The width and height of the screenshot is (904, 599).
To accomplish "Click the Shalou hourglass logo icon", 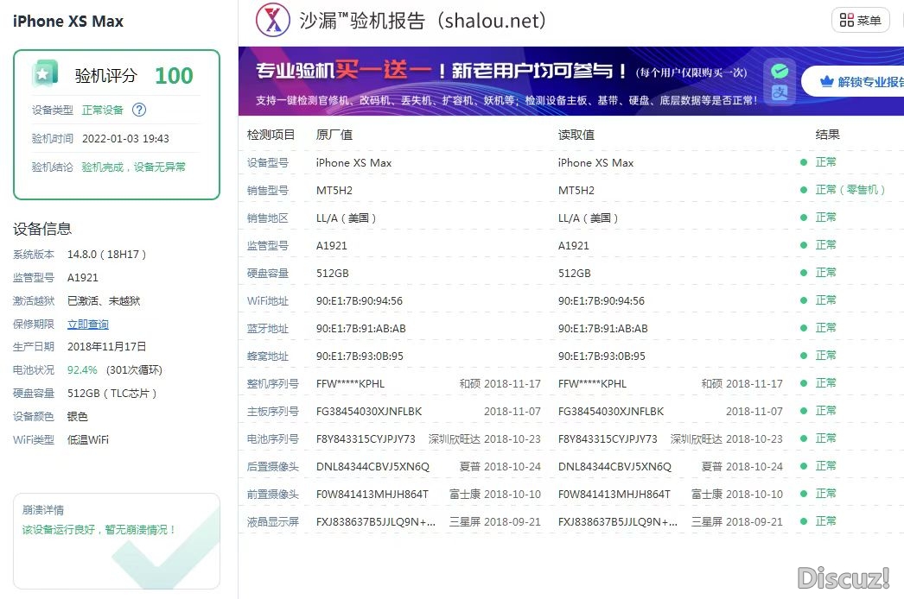I will click(x=273, y=21).
